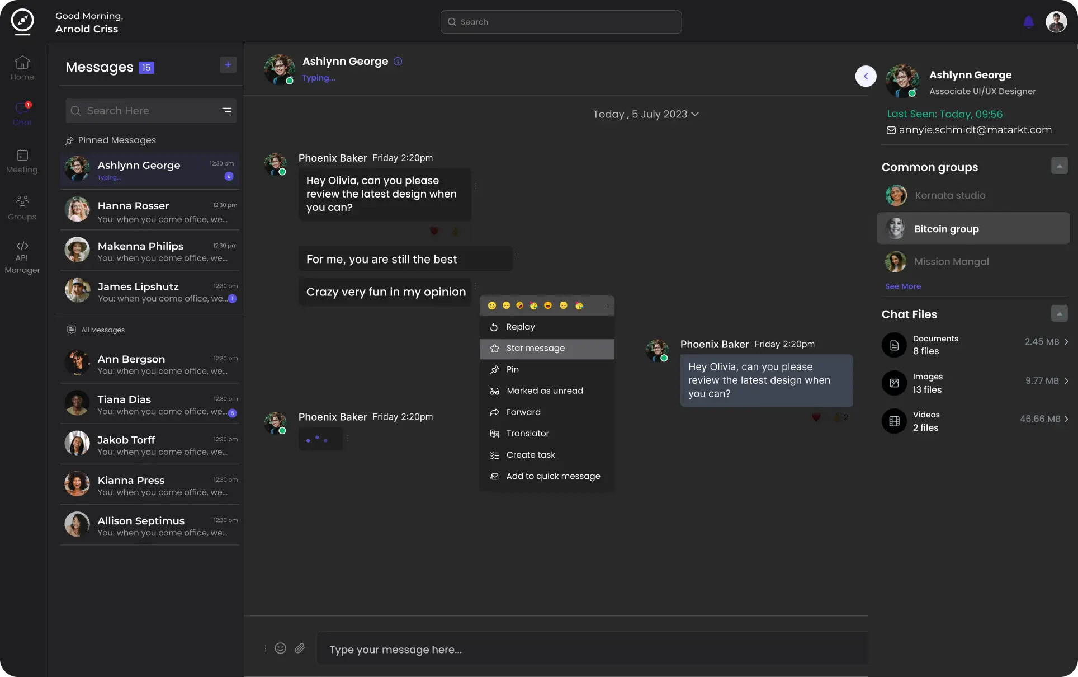Viewport: 1078px width, 677px height.
Task: Open the Groups sidebar icon
Action: point(22,201)
